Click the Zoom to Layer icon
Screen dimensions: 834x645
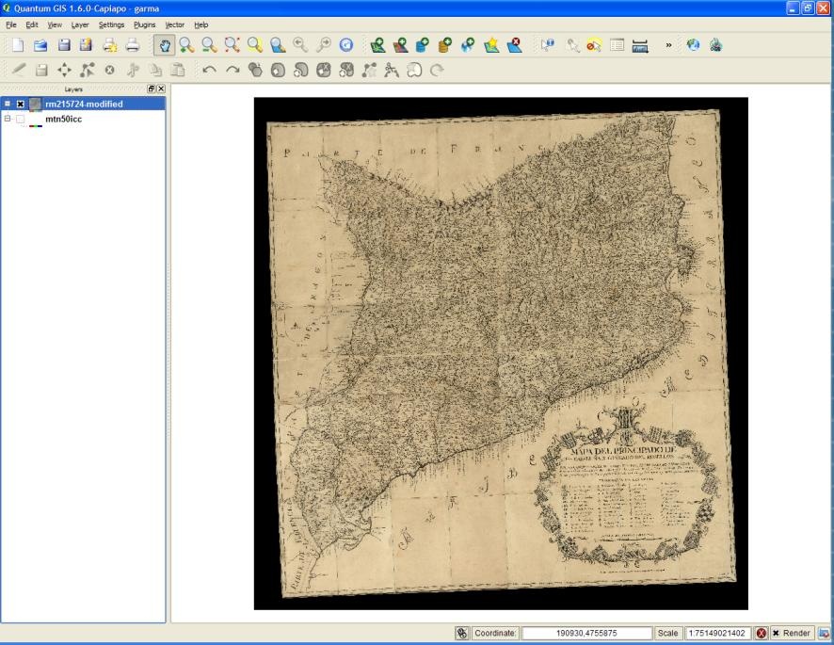coord(278,45)
